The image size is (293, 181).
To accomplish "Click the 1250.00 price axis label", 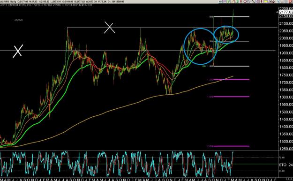I will pos(286,149).
